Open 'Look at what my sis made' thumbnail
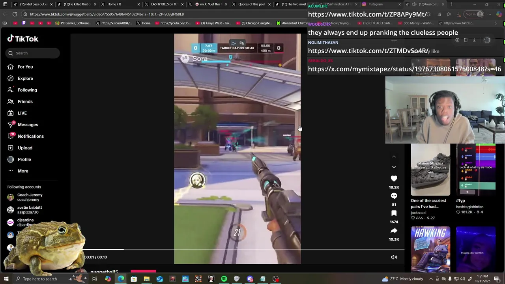This screenshot has width=505, height=284. (475, 170)
